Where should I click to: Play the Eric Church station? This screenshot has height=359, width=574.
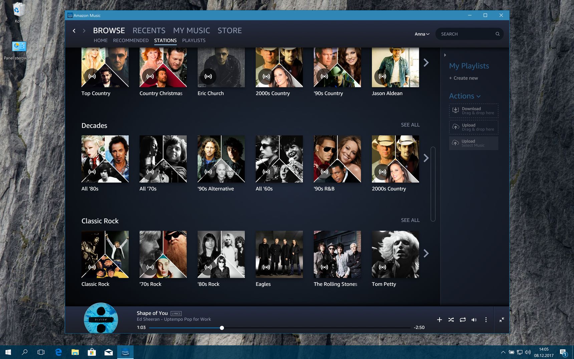pos(208,76)
